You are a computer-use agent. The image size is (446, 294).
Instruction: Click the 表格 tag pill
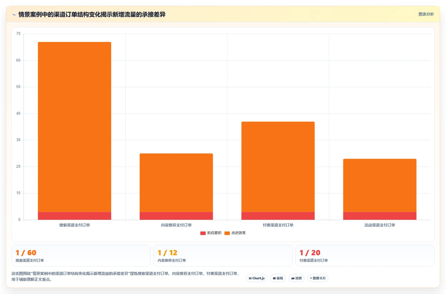pos(278,278)
